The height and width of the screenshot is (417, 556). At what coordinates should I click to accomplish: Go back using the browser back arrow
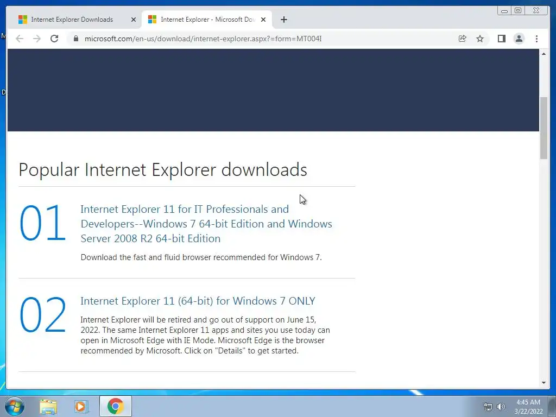pyautogui.click(x=20, y=39)
